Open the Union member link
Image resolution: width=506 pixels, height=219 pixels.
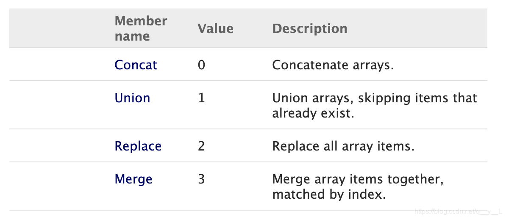(132, 98)
